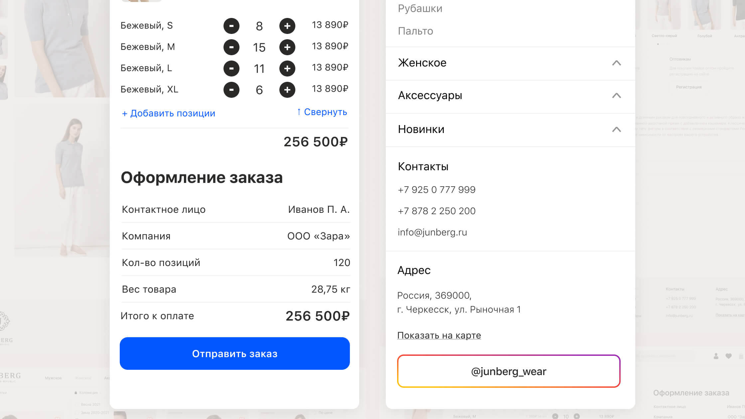The height and width of the screenshot is (419, 745).
Task: Open the @junberg_wear Instagram button
Action: 509,371
